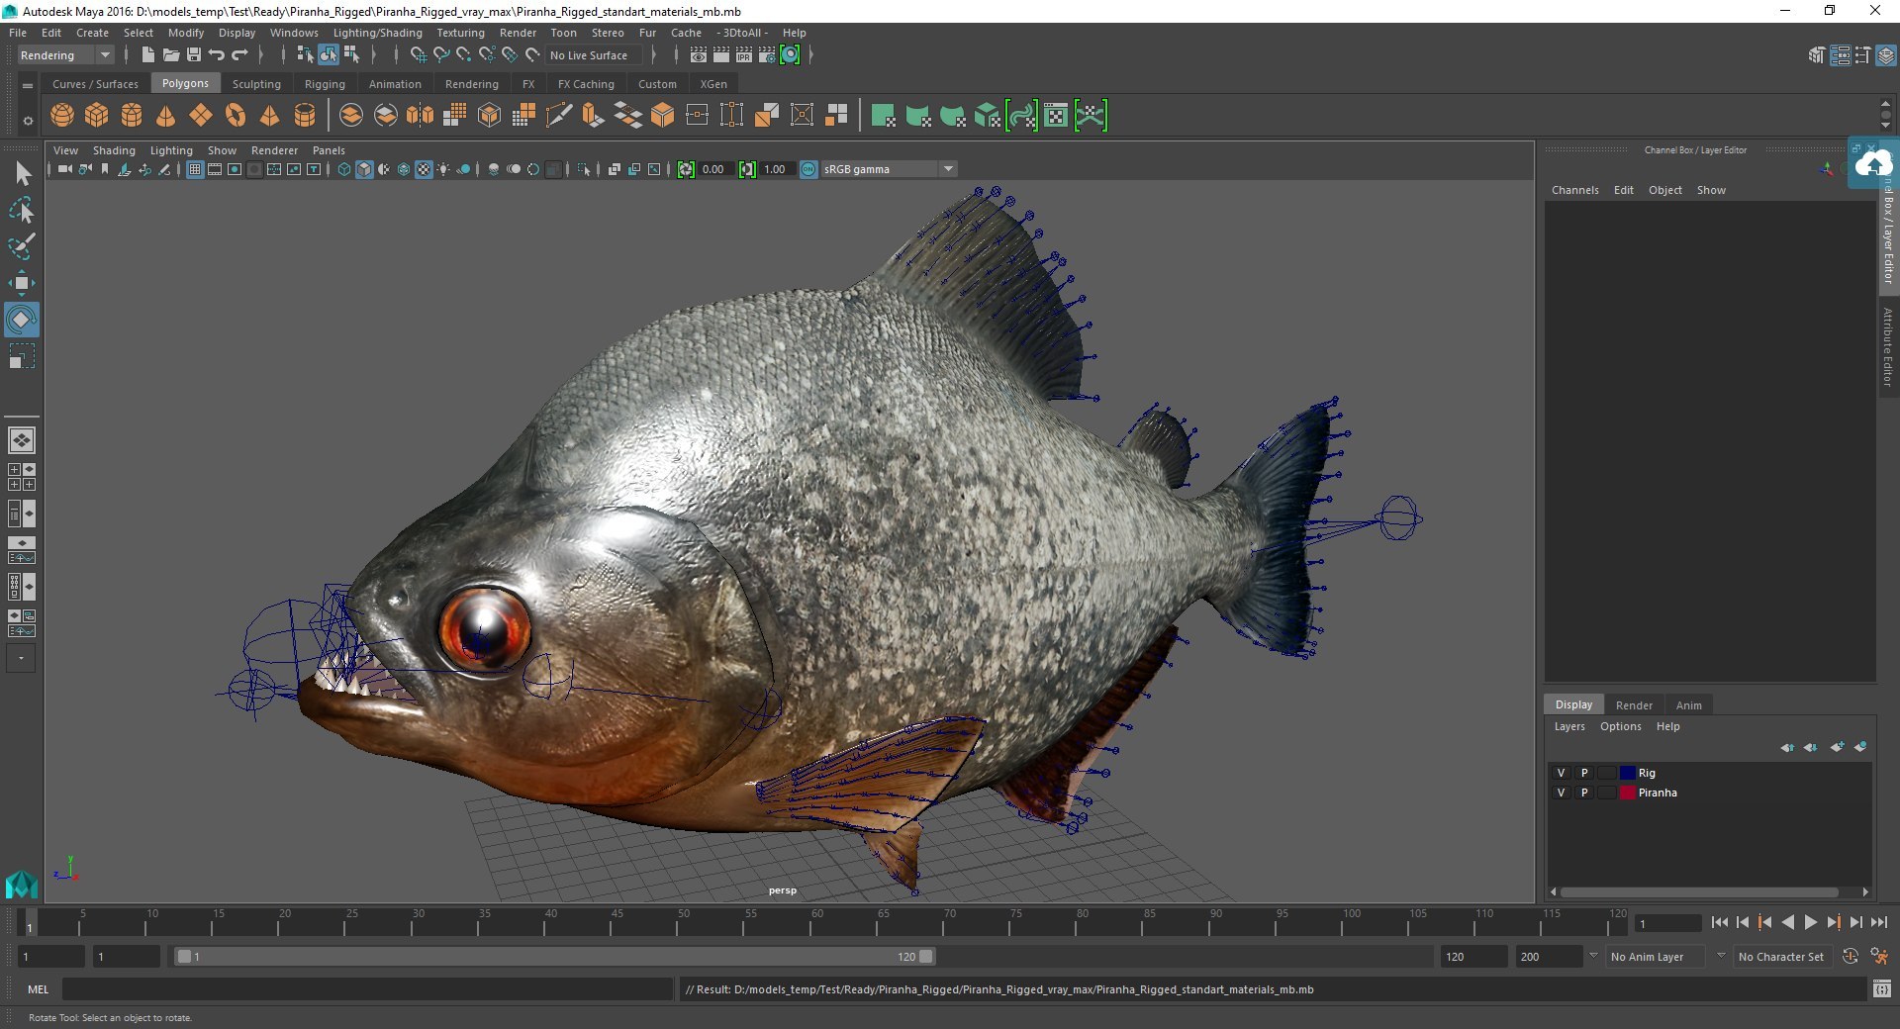Viewport: 1900px width, 1029px height.
Task: Toggle visibility V of Rig layer
Action: [1561, 773]
